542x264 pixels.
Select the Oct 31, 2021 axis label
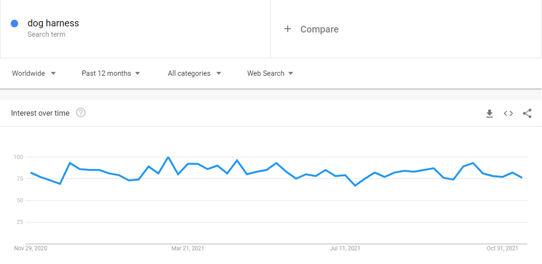[502, 248]
